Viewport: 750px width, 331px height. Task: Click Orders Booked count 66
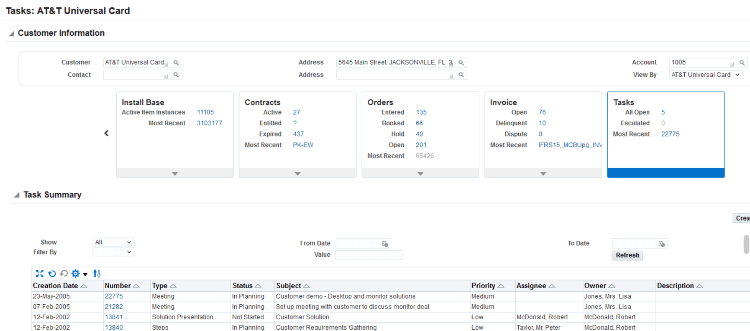tap(419, 123)
